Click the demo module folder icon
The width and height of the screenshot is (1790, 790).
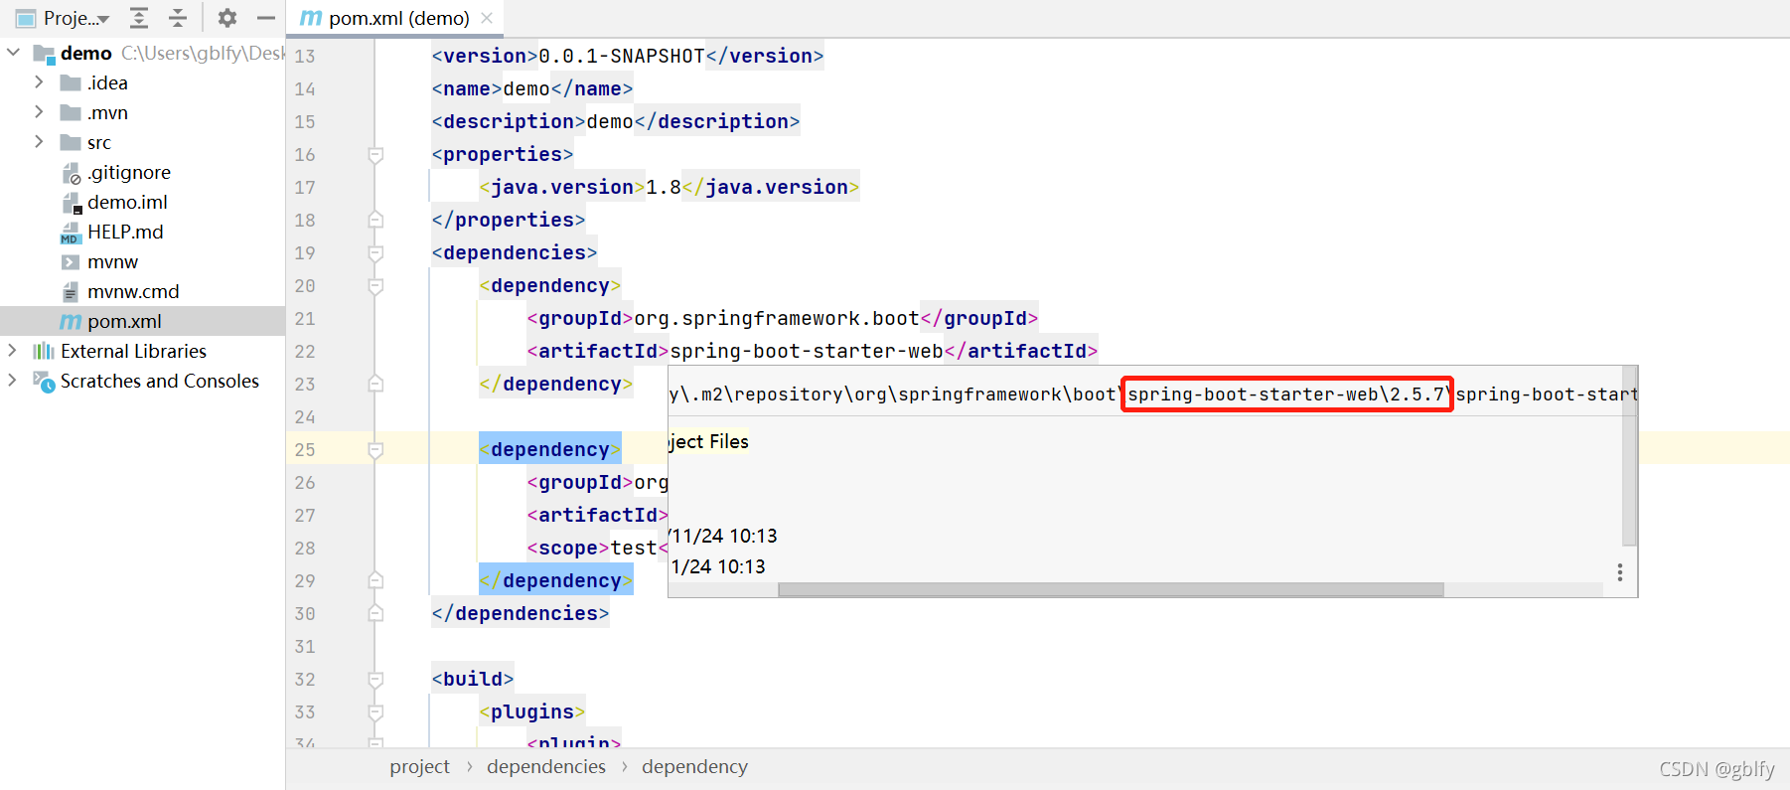[44, 53]
